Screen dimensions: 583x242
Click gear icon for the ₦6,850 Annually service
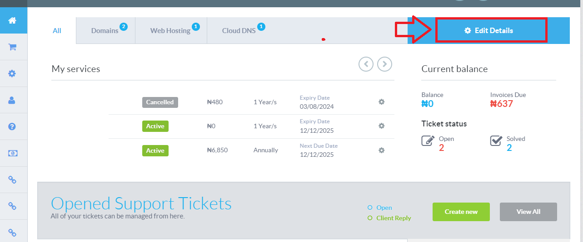coord(382,150)
